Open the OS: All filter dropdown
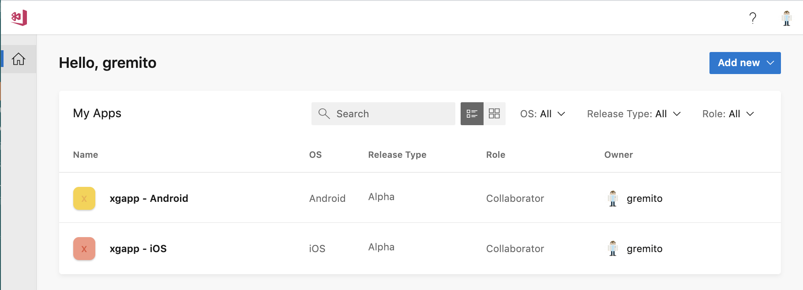Image resolution: width=803 pixels, height=290 pixels. tap(543, 114)
